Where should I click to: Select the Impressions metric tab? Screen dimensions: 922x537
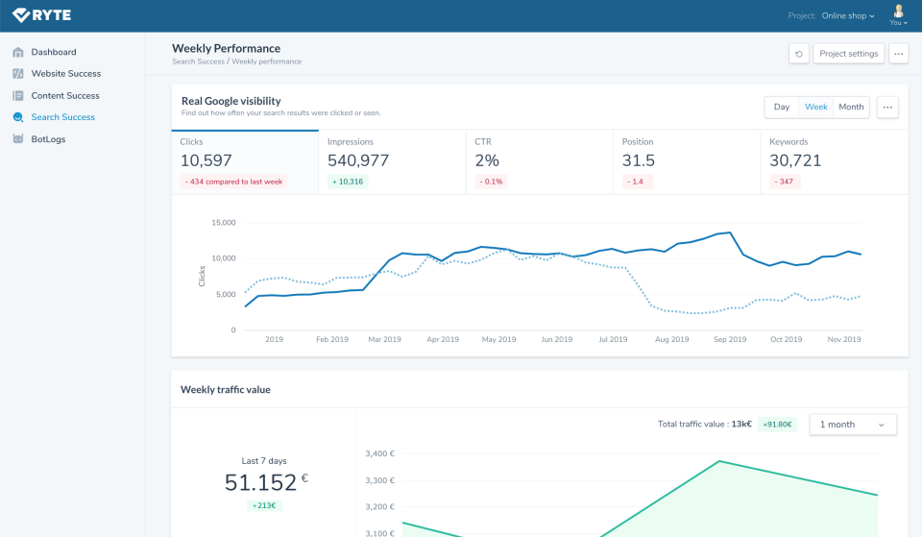point(392,161)
